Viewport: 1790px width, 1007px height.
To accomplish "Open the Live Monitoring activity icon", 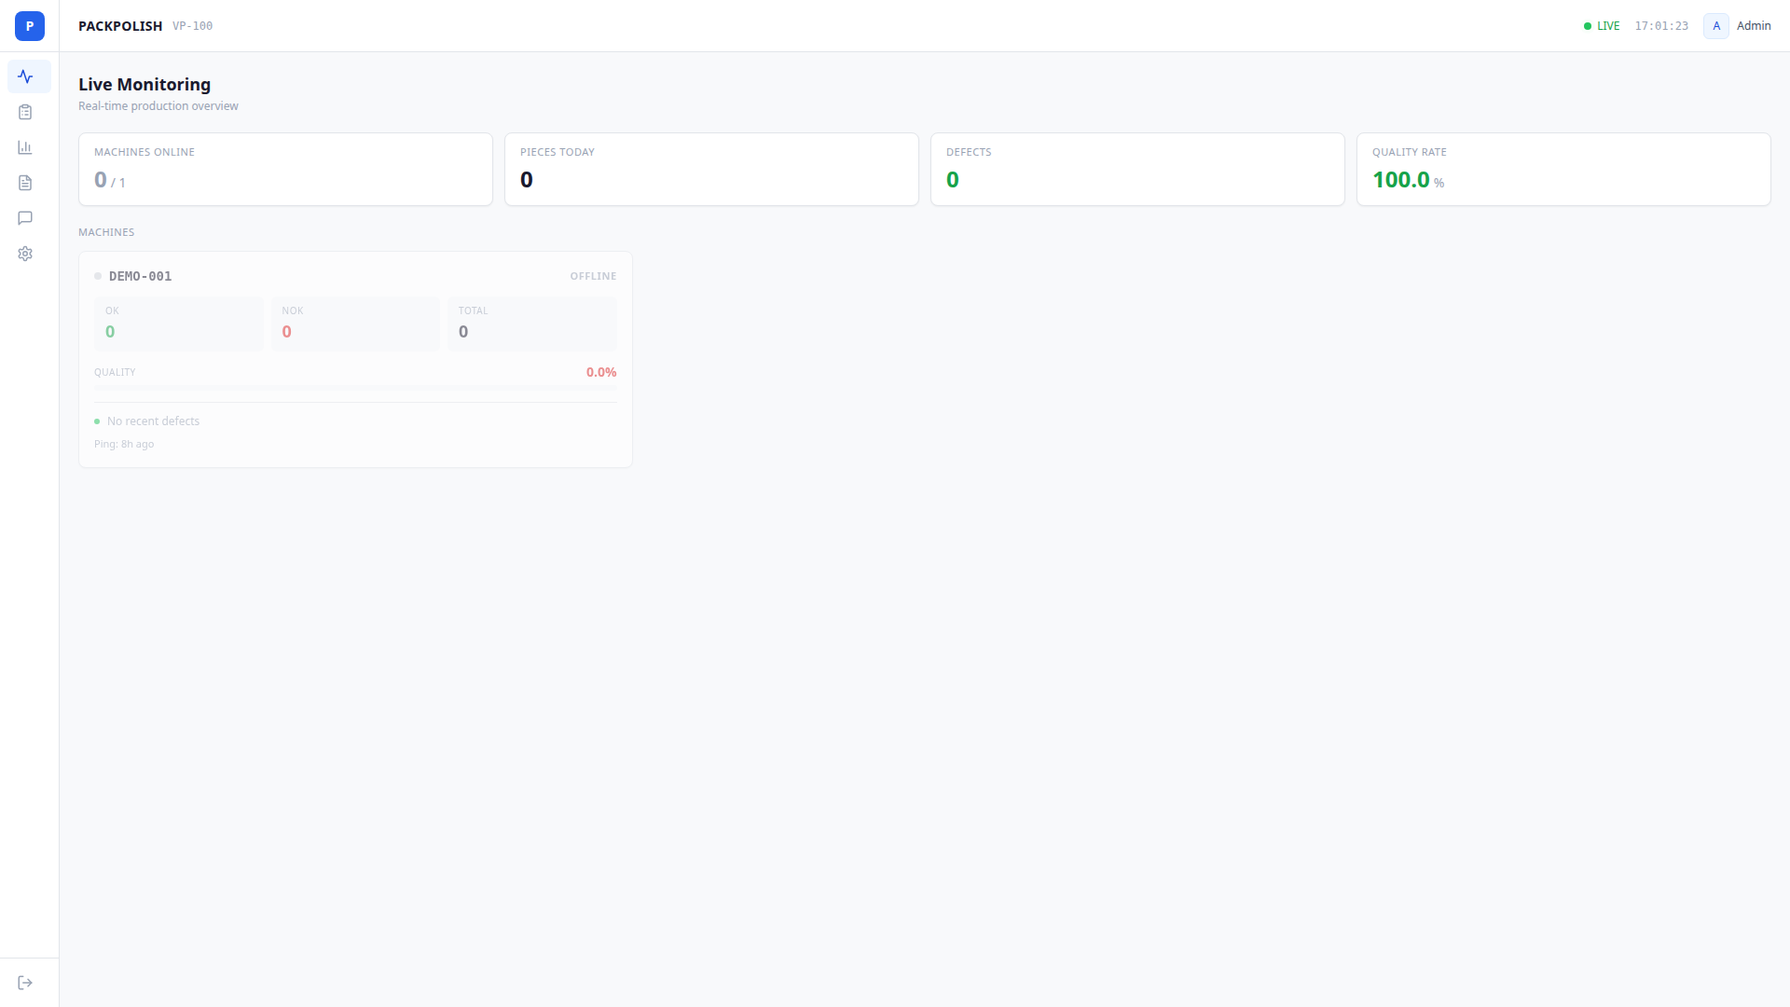I will 27,76.
